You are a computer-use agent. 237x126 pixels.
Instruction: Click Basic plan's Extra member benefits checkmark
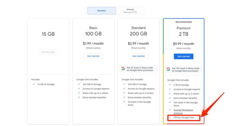79,97
